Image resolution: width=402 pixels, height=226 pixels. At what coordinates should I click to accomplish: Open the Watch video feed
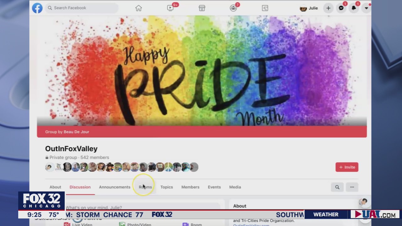170,8
